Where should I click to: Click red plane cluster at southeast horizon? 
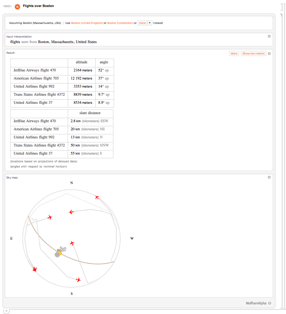click(x=35, y=269)
